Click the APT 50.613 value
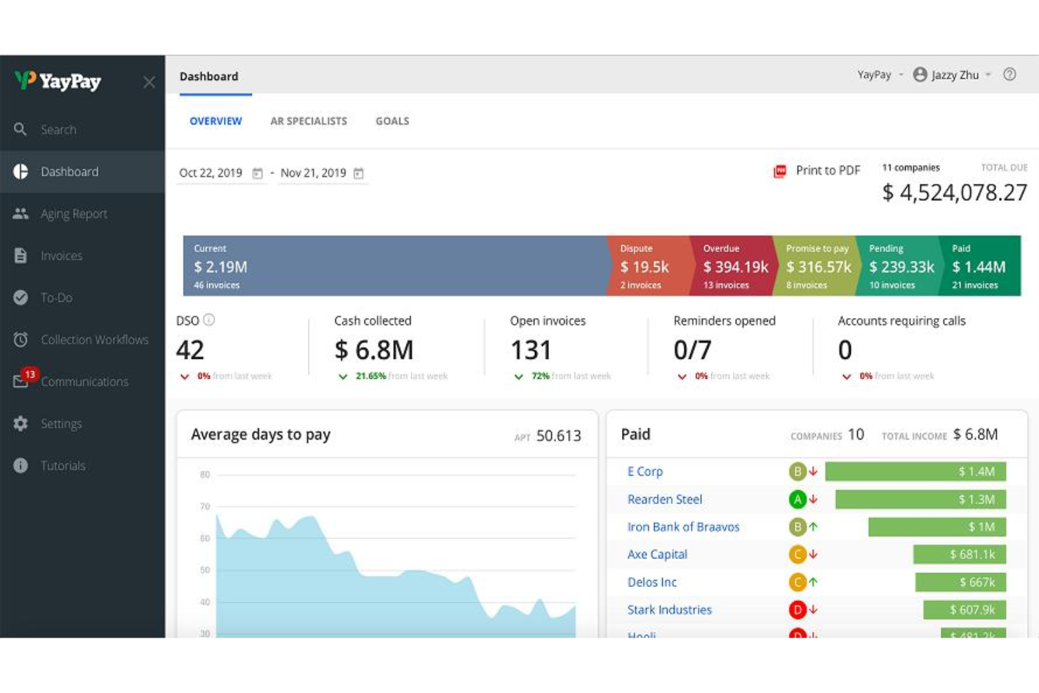This screenshot has width=1039, height=693. point(558,436)
